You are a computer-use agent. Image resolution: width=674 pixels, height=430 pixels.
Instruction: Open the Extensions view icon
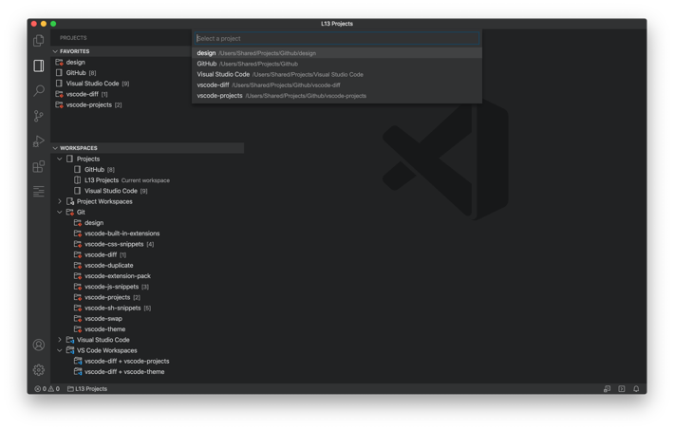click(x=39, y=166)
